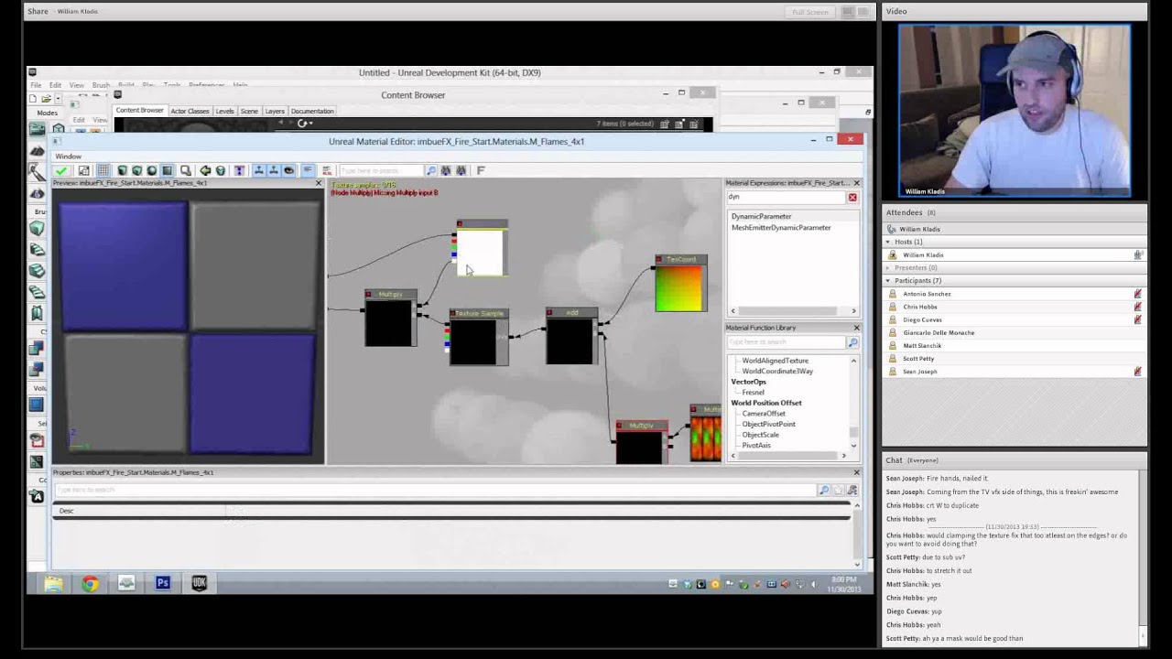Select cube preview primitive
Viewport: 1172px width, 659px height.
[x=137, y=170]
